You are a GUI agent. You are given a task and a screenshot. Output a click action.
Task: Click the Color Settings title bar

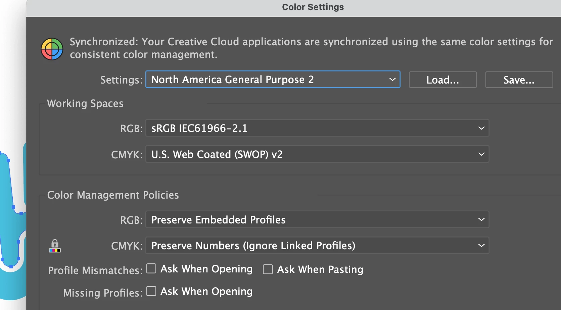click(x=313, y=7)
